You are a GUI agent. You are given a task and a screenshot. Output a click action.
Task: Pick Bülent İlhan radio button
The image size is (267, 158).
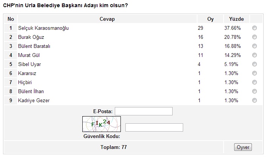[x=254, y=92]
